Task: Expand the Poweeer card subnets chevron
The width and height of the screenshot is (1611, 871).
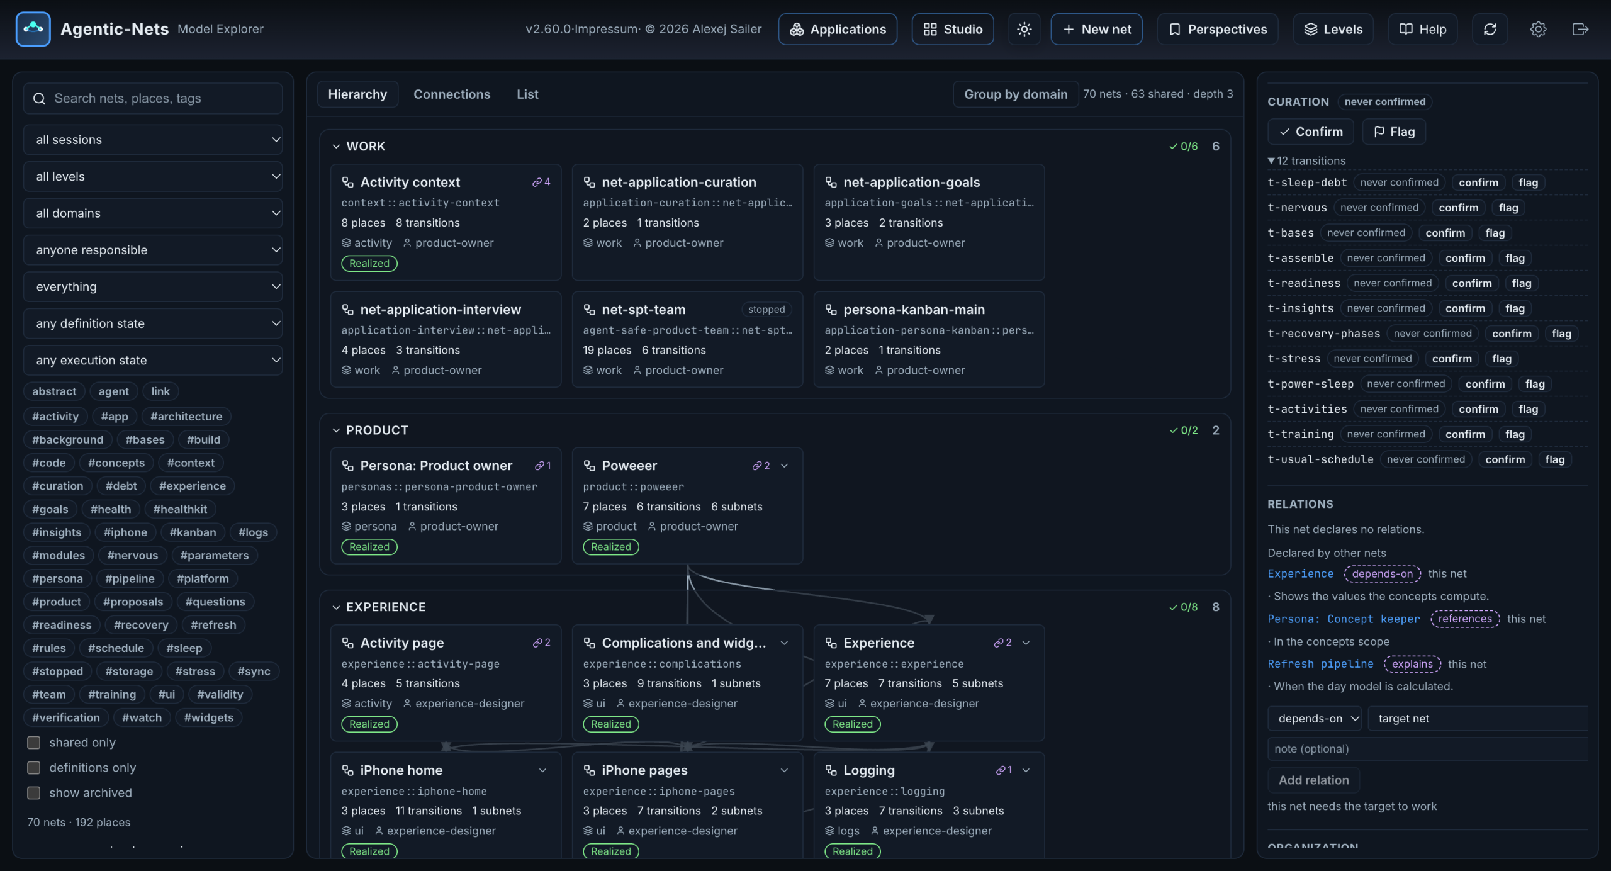Action: click(784, 466)
